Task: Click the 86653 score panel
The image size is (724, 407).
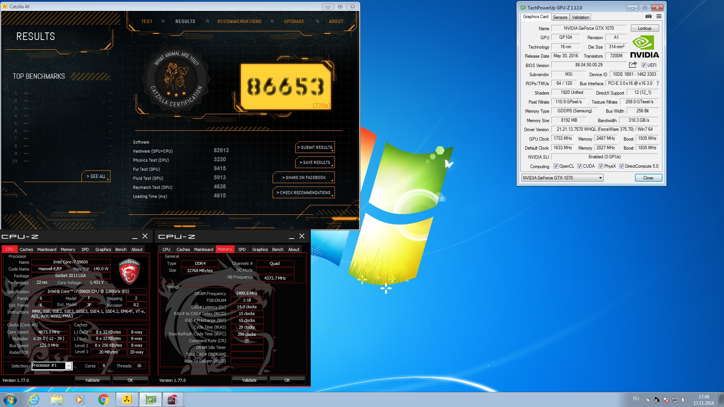Action: click(x=286, y=87)
